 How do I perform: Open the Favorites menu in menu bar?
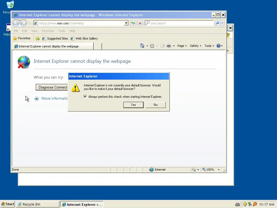[x=48, y=31]
